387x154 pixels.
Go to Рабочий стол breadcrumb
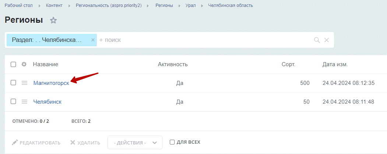coord(18,6)
